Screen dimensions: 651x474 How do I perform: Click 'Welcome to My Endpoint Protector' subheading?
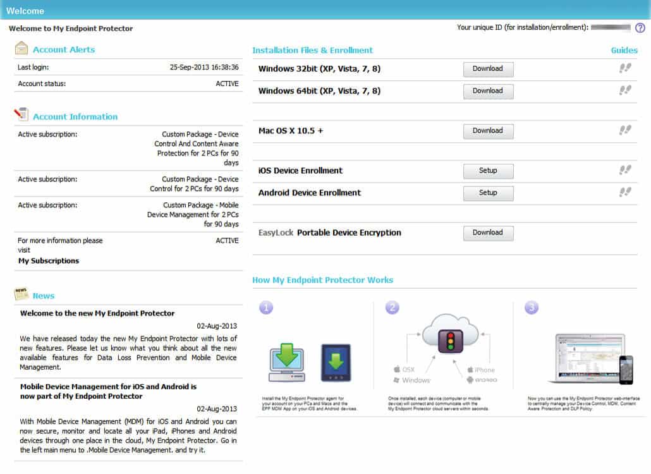pos(71,28)
